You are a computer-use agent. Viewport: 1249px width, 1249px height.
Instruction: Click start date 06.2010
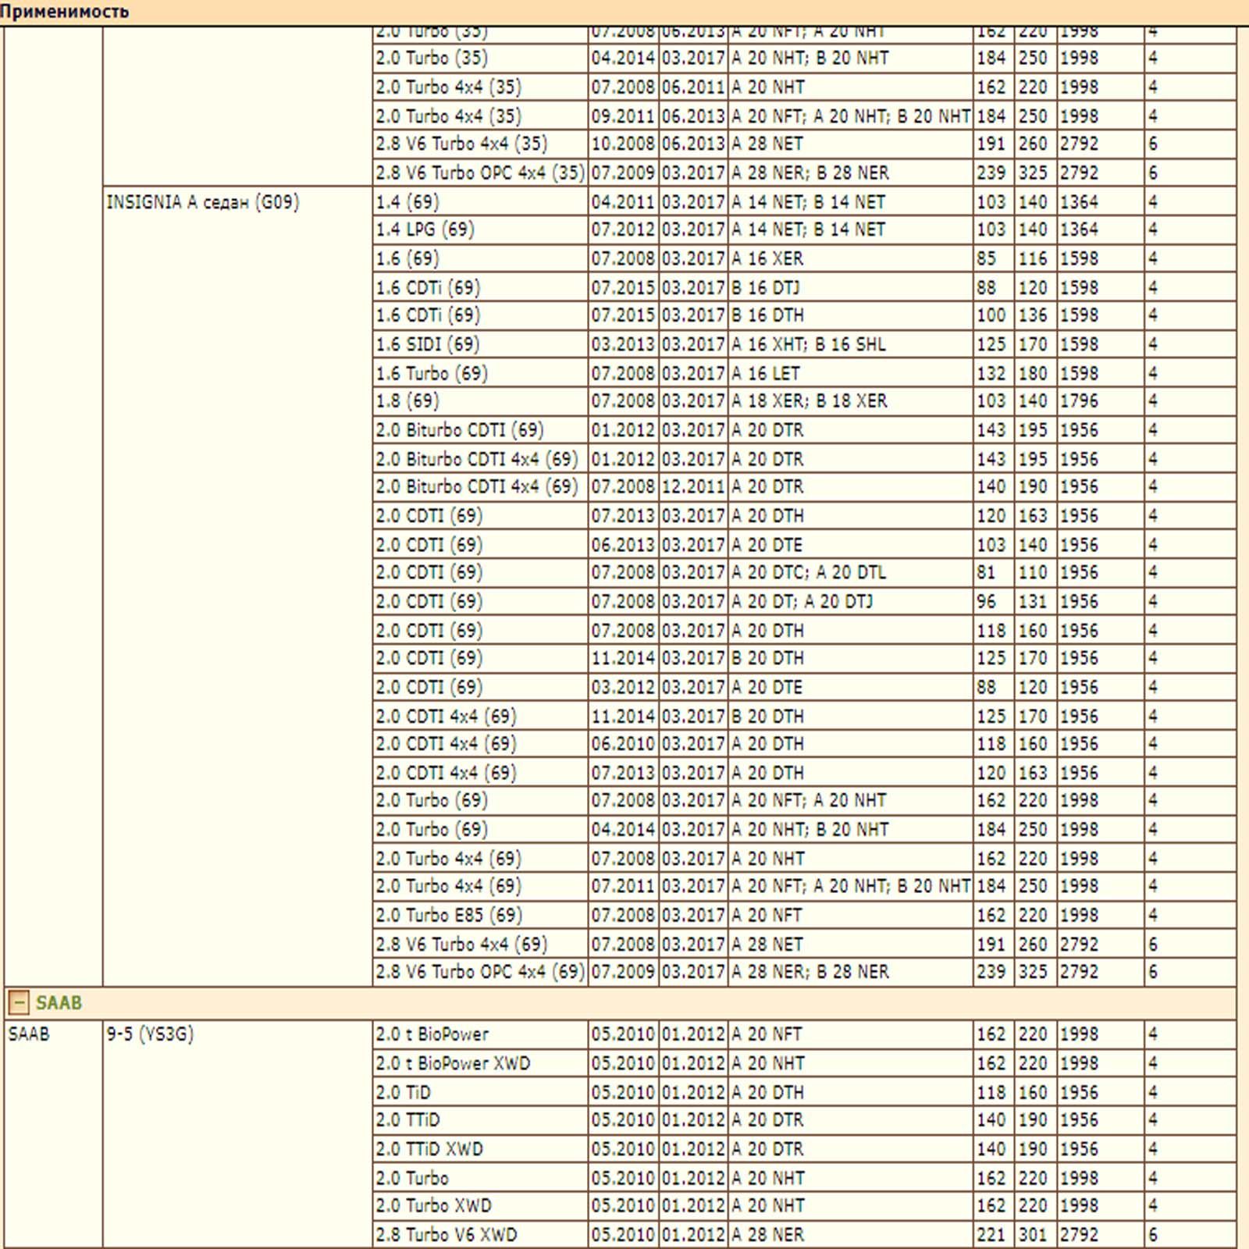click(623, 744)
